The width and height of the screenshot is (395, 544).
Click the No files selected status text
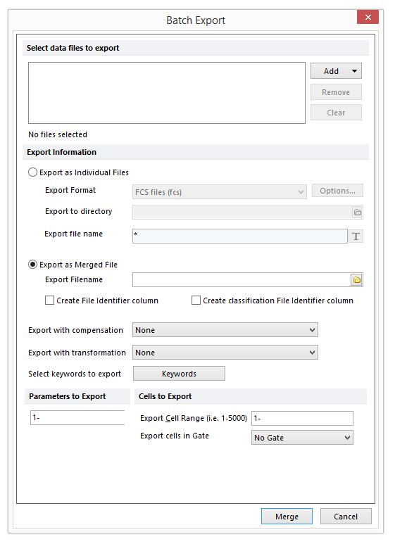point(58,134)
